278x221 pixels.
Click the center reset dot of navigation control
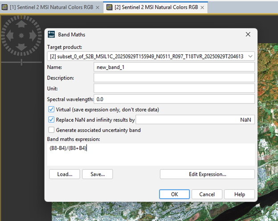tap(21, 36)
